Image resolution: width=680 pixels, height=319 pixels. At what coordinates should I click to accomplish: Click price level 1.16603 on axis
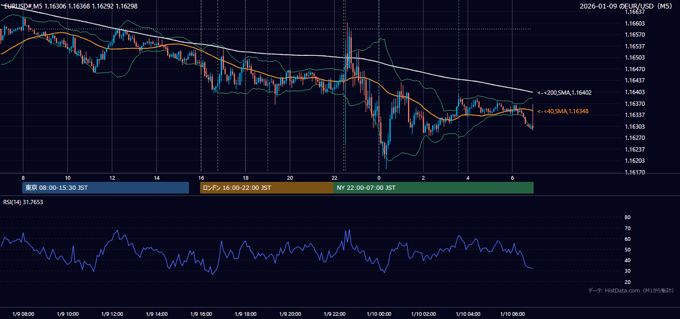pos(634,23)
